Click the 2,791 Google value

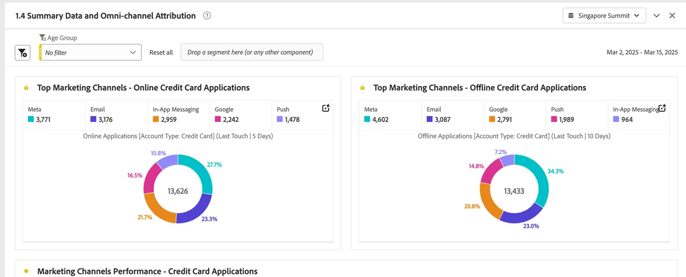(504, 119)
